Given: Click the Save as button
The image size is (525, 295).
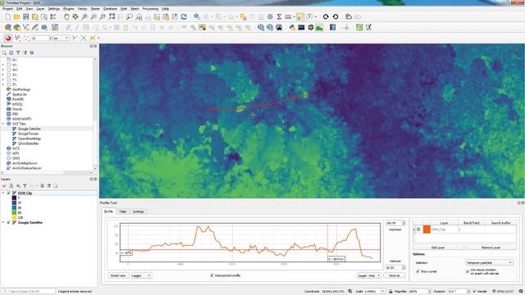Looking at the screenshot, I should [395, 275].
